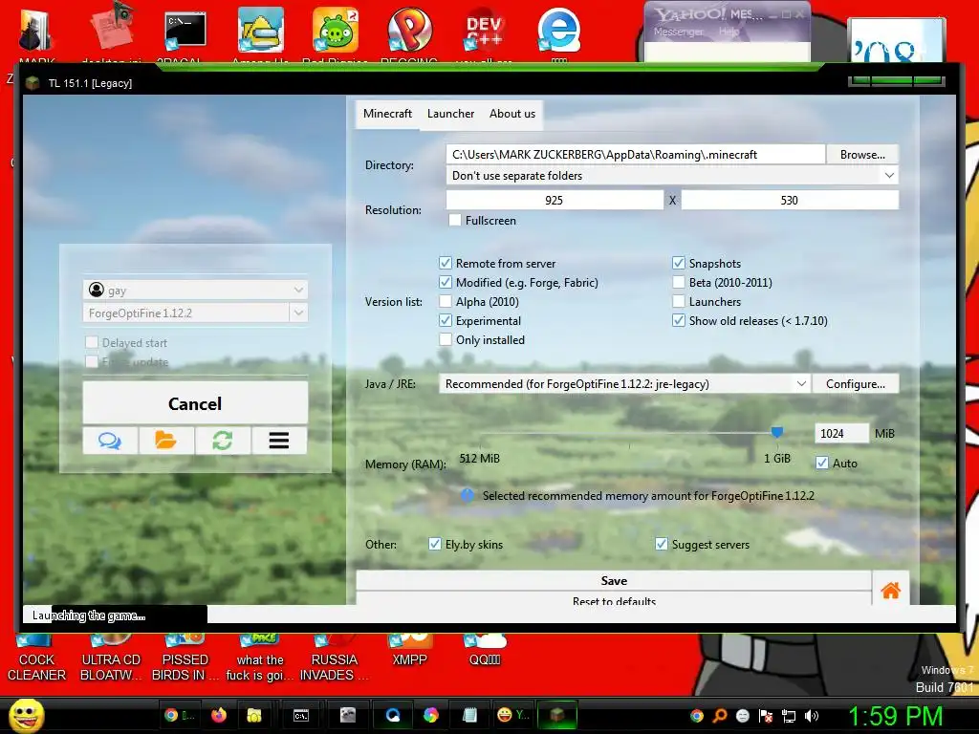Expand the account dropdown showing gay
This screenshot has width=979, height=734.
coord(195,291)
